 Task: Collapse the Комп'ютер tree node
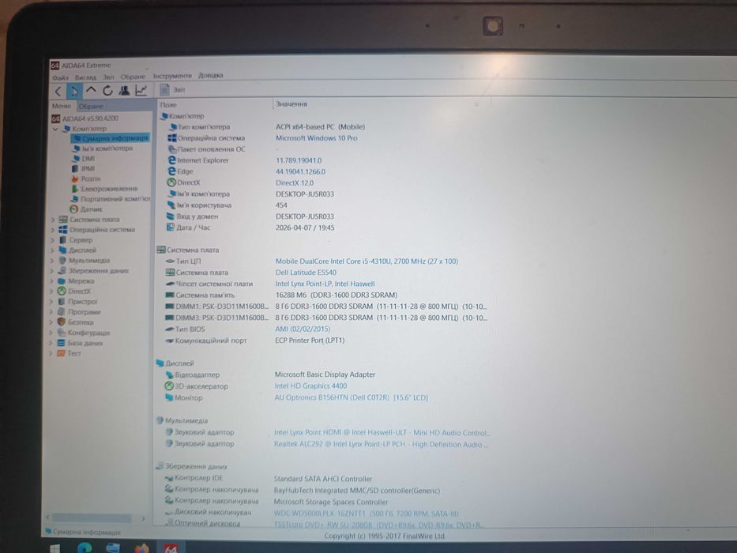[55, 129]
